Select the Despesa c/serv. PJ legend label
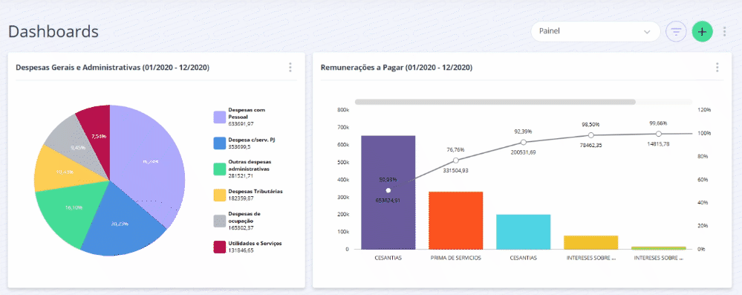The width and height of the screenshot is (742, 295). 253,140
